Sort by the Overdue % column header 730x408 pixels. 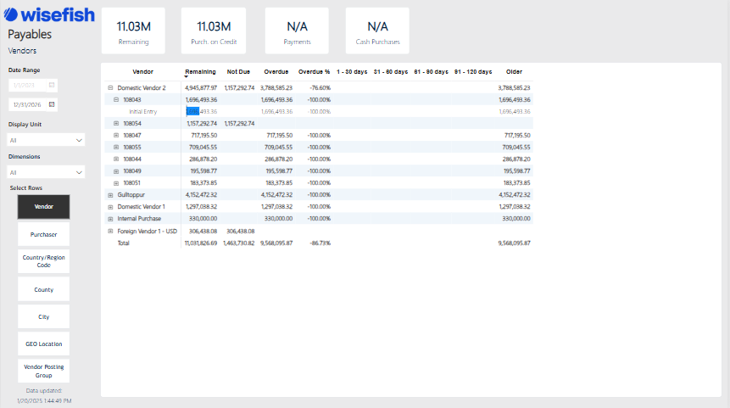(314, 71)
